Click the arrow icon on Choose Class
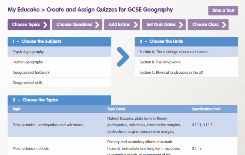 tap(224, 25)
